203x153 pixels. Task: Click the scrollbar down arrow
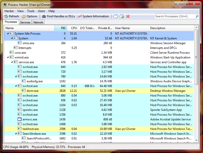click(x=196, y=140)
